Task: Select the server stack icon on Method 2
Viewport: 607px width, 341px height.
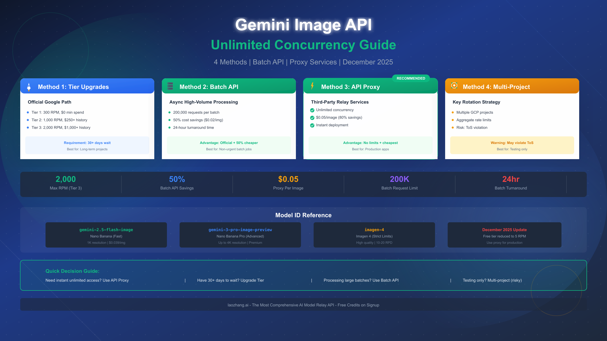Action: 171,86
